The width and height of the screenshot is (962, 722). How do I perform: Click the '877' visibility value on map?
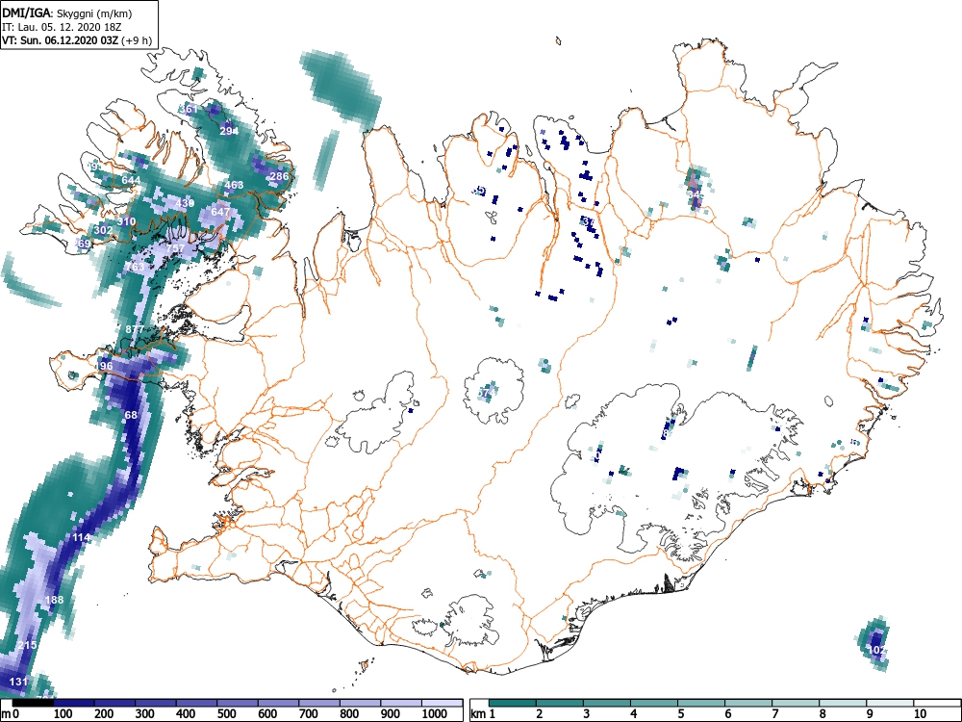pyautogui.click(x=135, y=329)
